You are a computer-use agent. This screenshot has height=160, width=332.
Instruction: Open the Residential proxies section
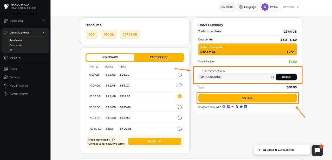[x=16, y=40]
